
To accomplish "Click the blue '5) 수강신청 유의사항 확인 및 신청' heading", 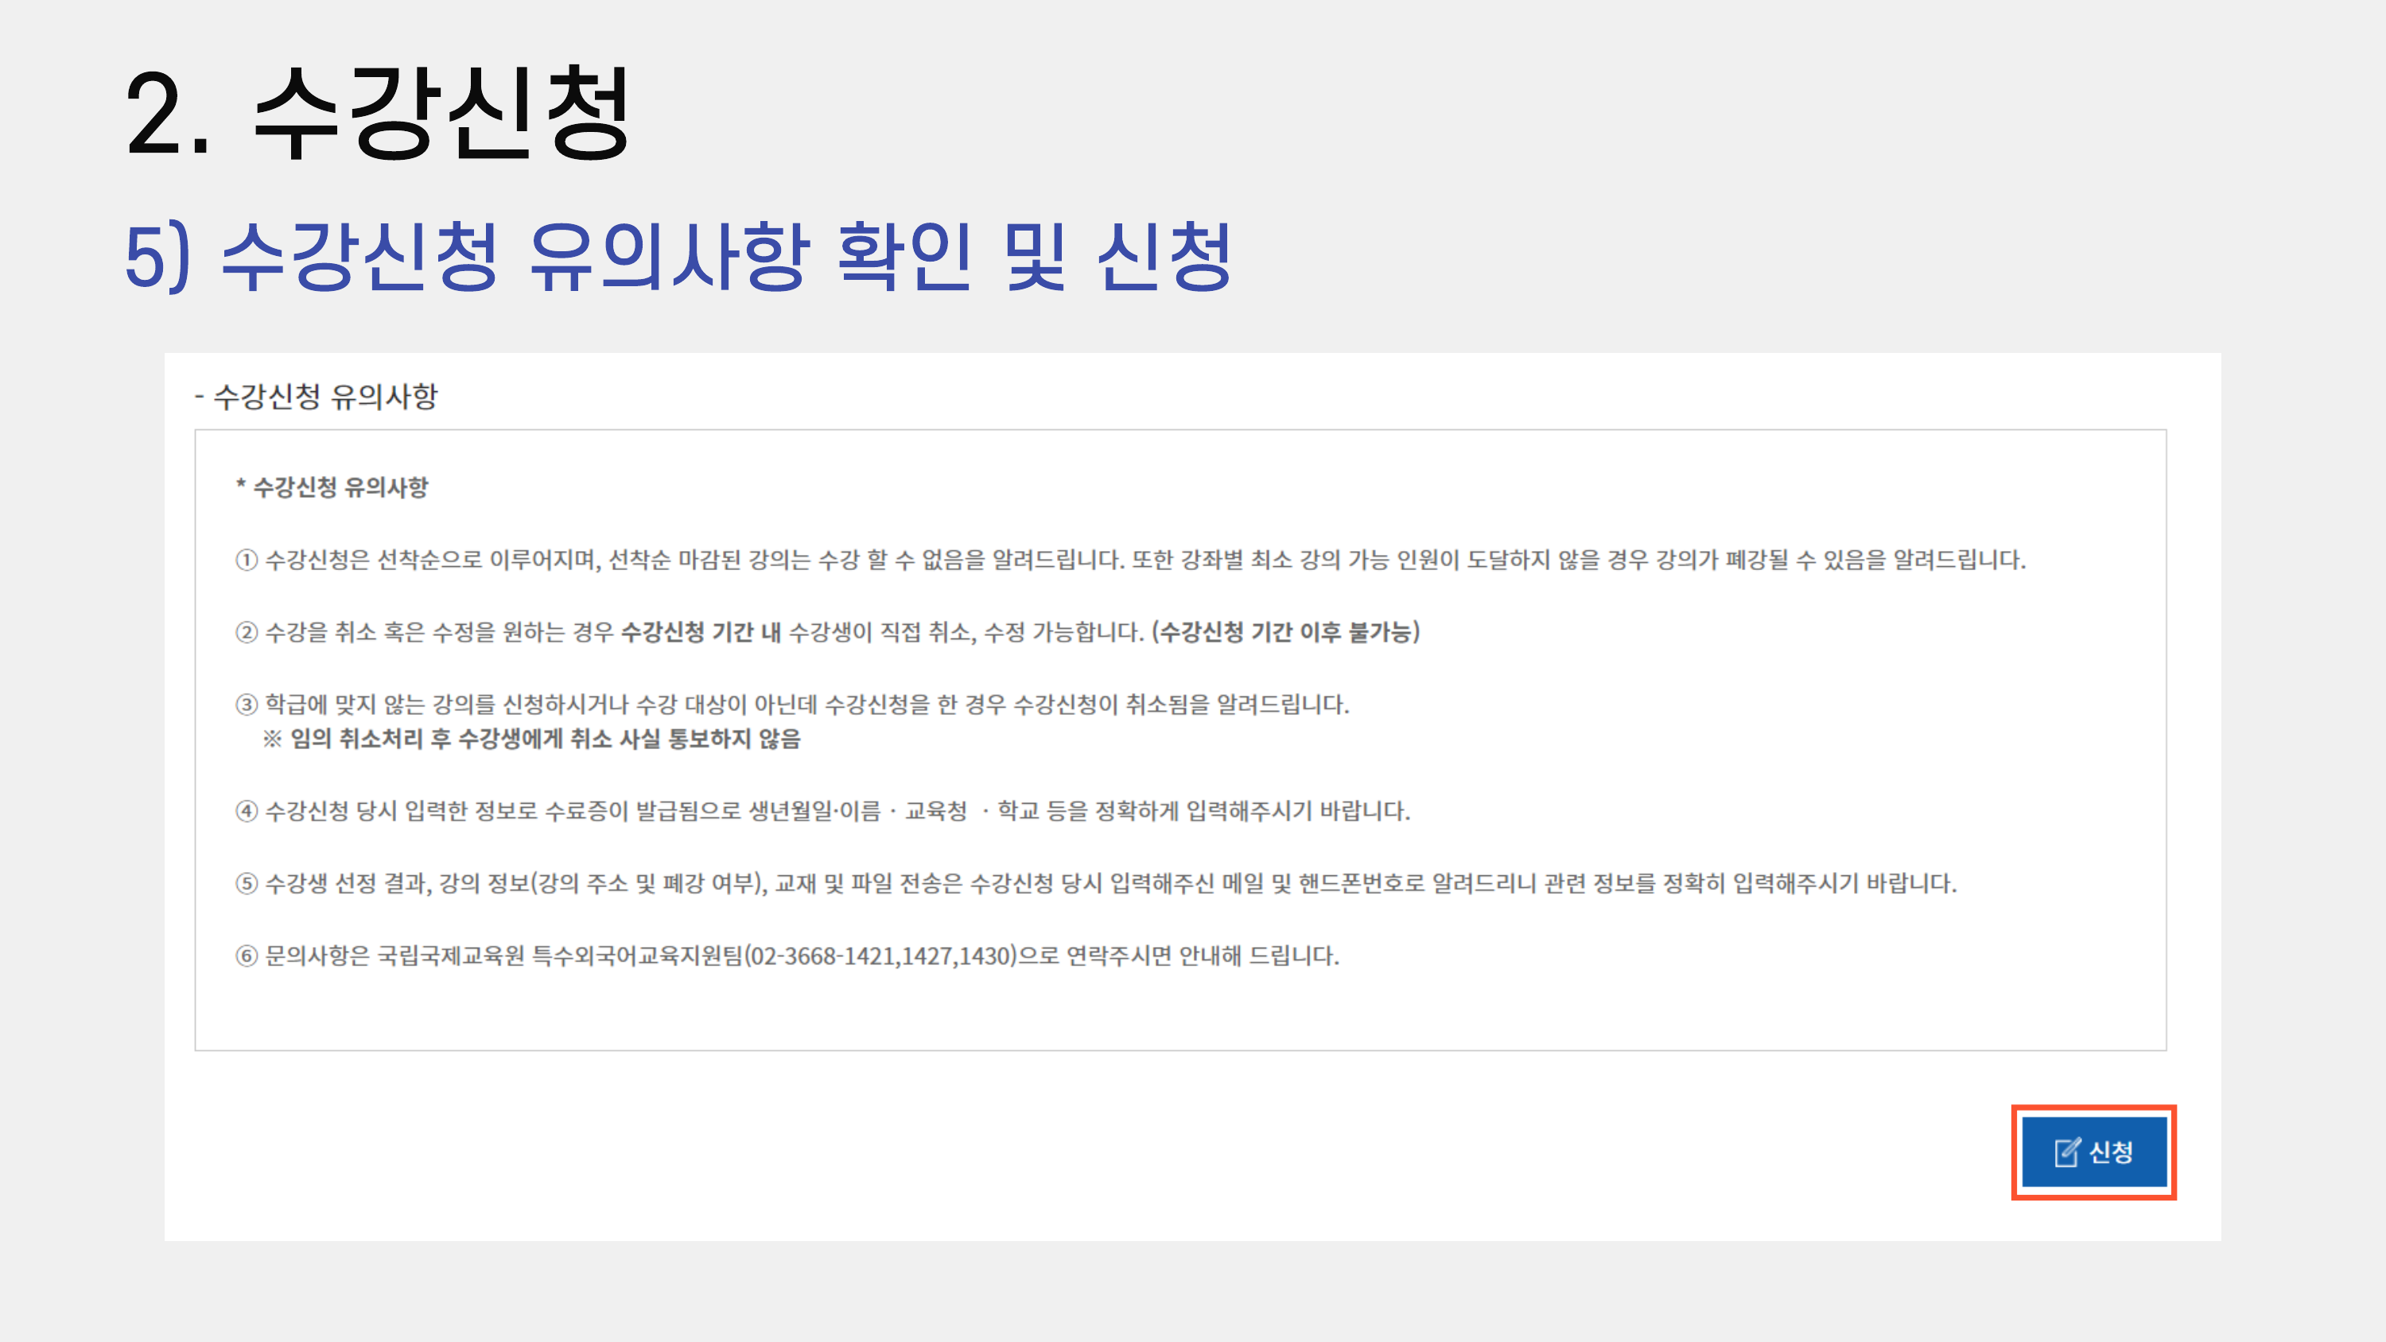I will point(678,258).
